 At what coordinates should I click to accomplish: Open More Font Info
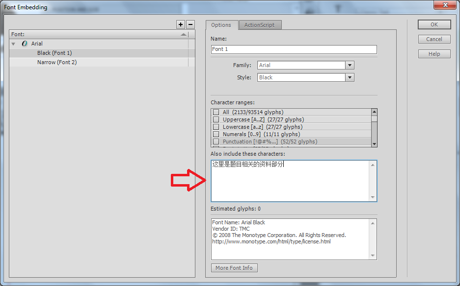pos(234,268)
